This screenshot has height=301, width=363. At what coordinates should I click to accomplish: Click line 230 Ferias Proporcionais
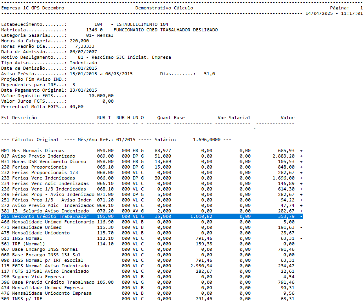click(43, 167)
